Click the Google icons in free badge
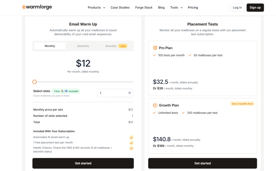Image resolution: width=276 pixels, height=171 pixels. click(64, 91)
